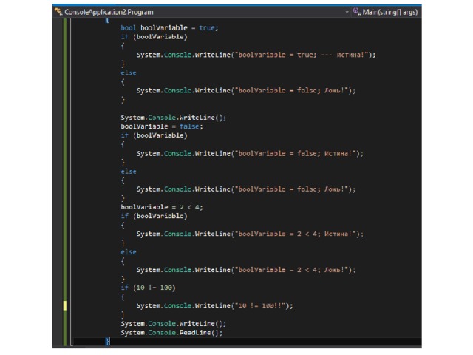Click the first 'if (boolVariable)' statement
Viewport: 473px width, 355px height.
pyautogui.click(x=154, y=36)
